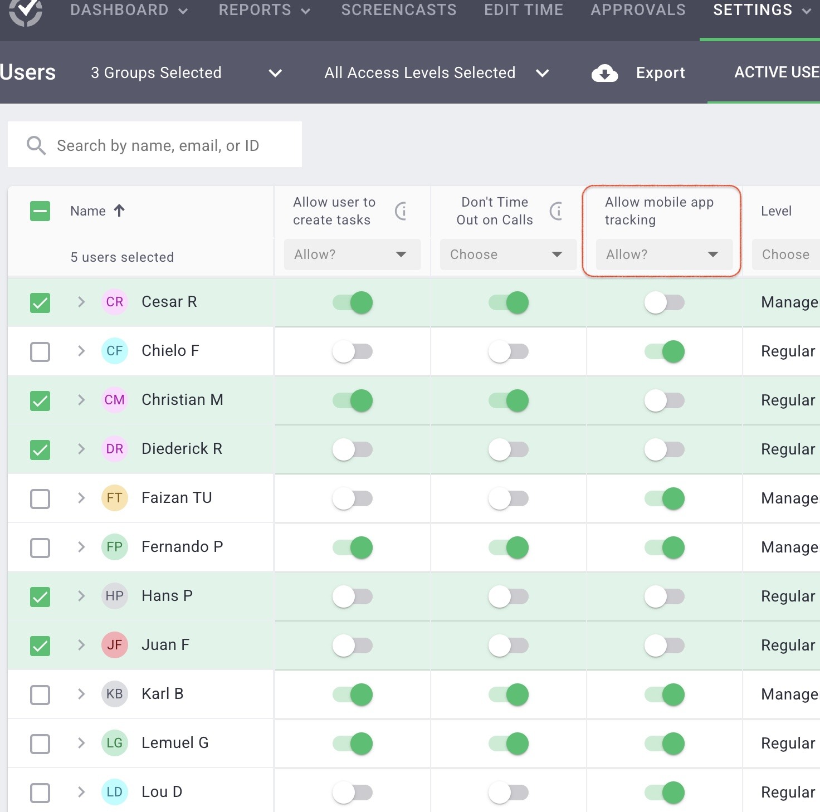Go to Edit Time
Screen dimensions: 820x812
pyautogui.click(x=524, y=10)
